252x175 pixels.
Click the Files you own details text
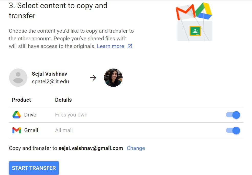tap(71, 115)
